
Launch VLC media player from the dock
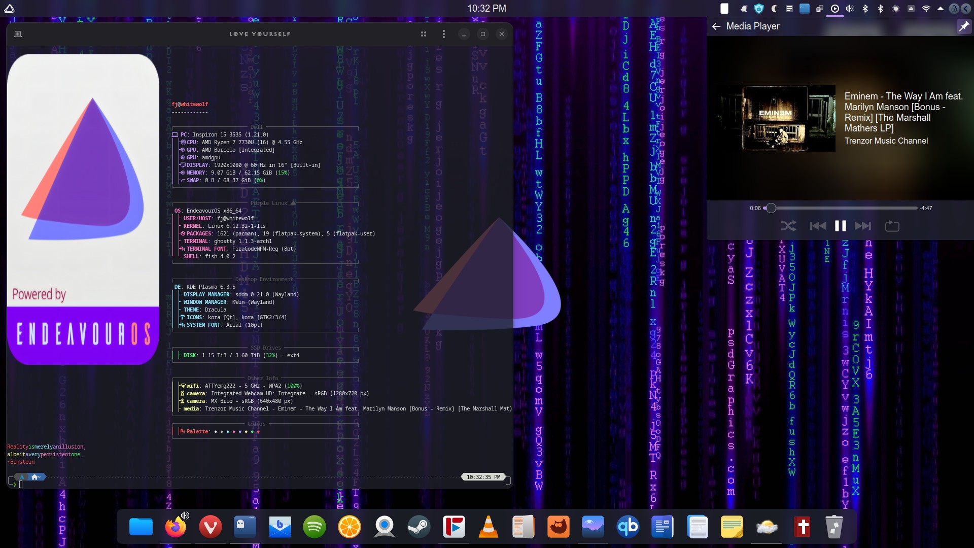489,527
